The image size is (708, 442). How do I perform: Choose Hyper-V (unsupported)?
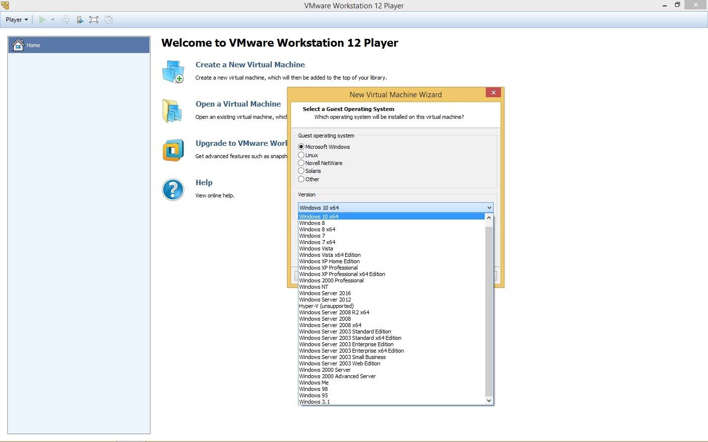click(x=391, y=306)
